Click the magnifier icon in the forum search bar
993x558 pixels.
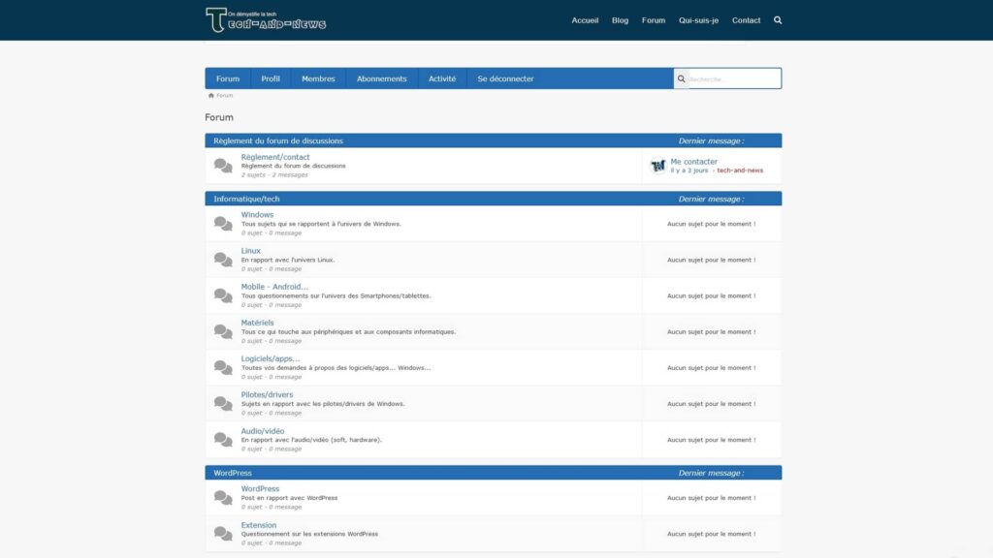tap(682, 77)
